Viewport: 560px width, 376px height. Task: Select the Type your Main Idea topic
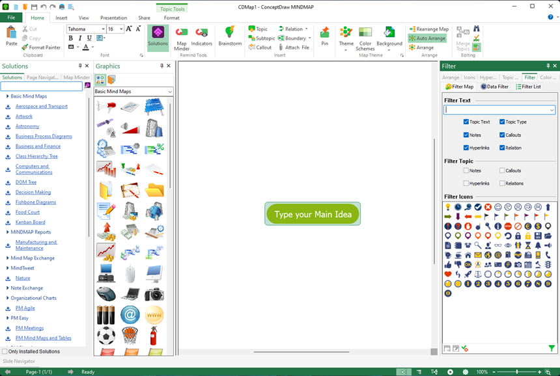(x=313, y=214)
